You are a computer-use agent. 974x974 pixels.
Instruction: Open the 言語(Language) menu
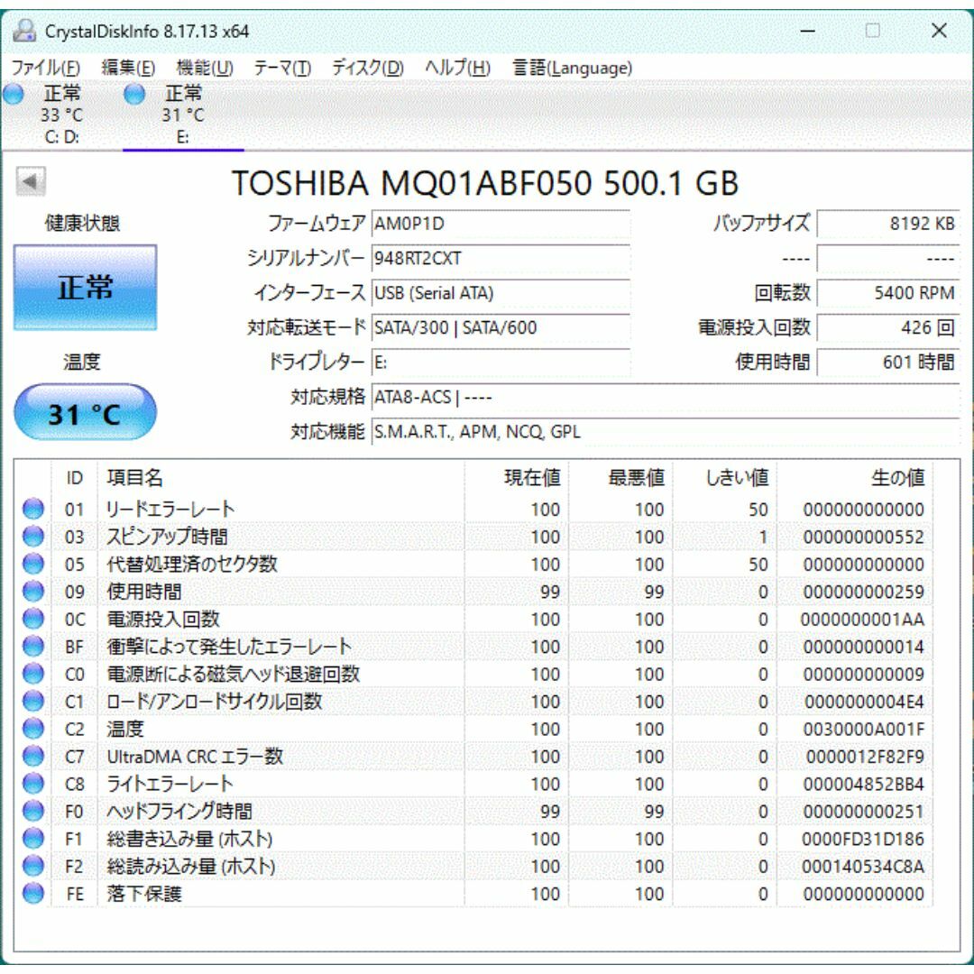pyautogui.click(x=572, y=67)
